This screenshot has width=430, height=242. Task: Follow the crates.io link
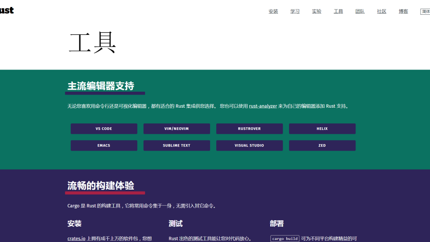[x=76, y=238]
